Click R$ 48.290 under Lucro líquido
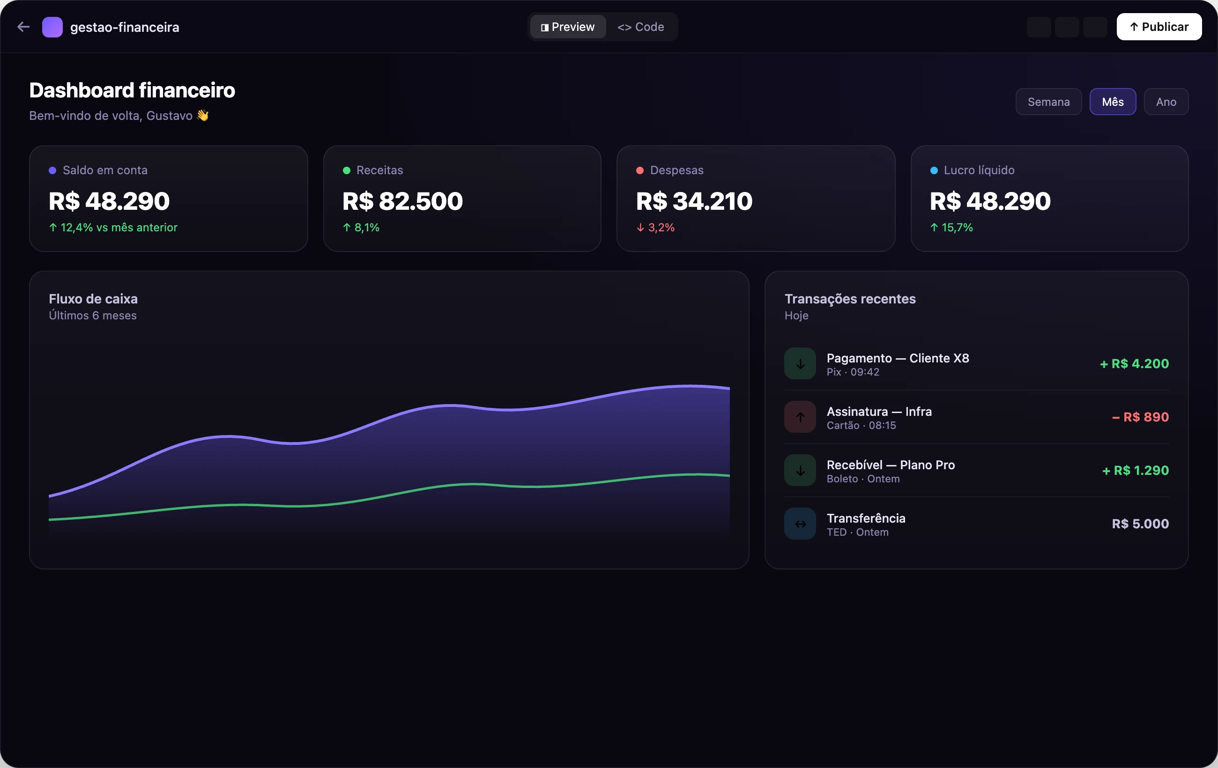The image size is (1218, 768). [990, 201]
